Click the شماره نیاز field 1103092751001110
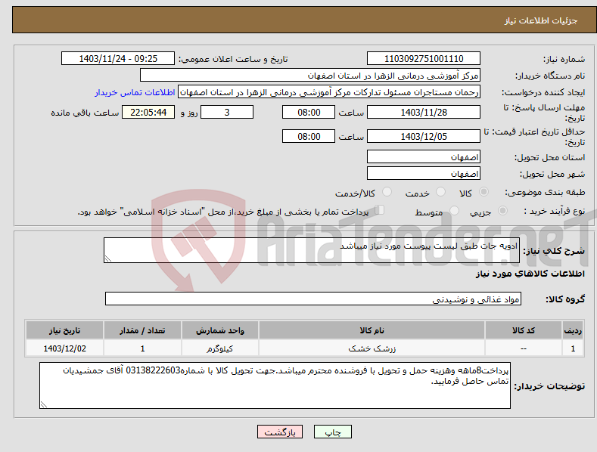 pos(424,59)
